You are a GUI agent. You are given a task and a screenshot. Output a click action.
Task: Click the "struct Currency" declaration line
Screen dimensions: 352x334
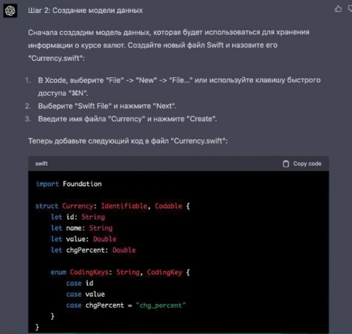click(x=113, y=206)
